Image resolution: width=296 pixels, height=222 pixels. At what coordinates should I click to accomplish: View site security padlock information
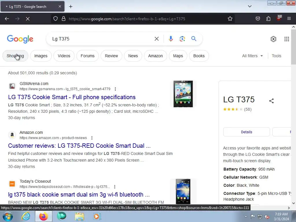(64, 19)
